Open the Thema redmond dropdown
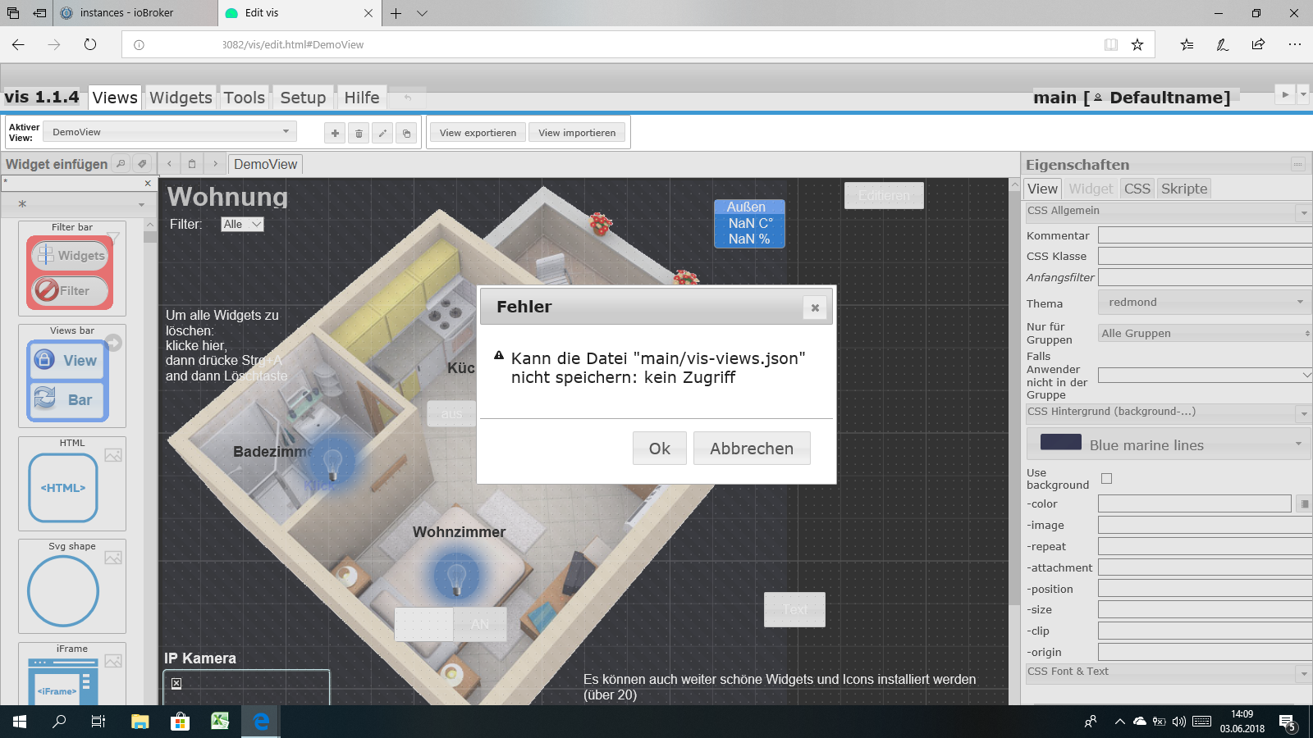1313x738 pixels. pos(1204,303)
